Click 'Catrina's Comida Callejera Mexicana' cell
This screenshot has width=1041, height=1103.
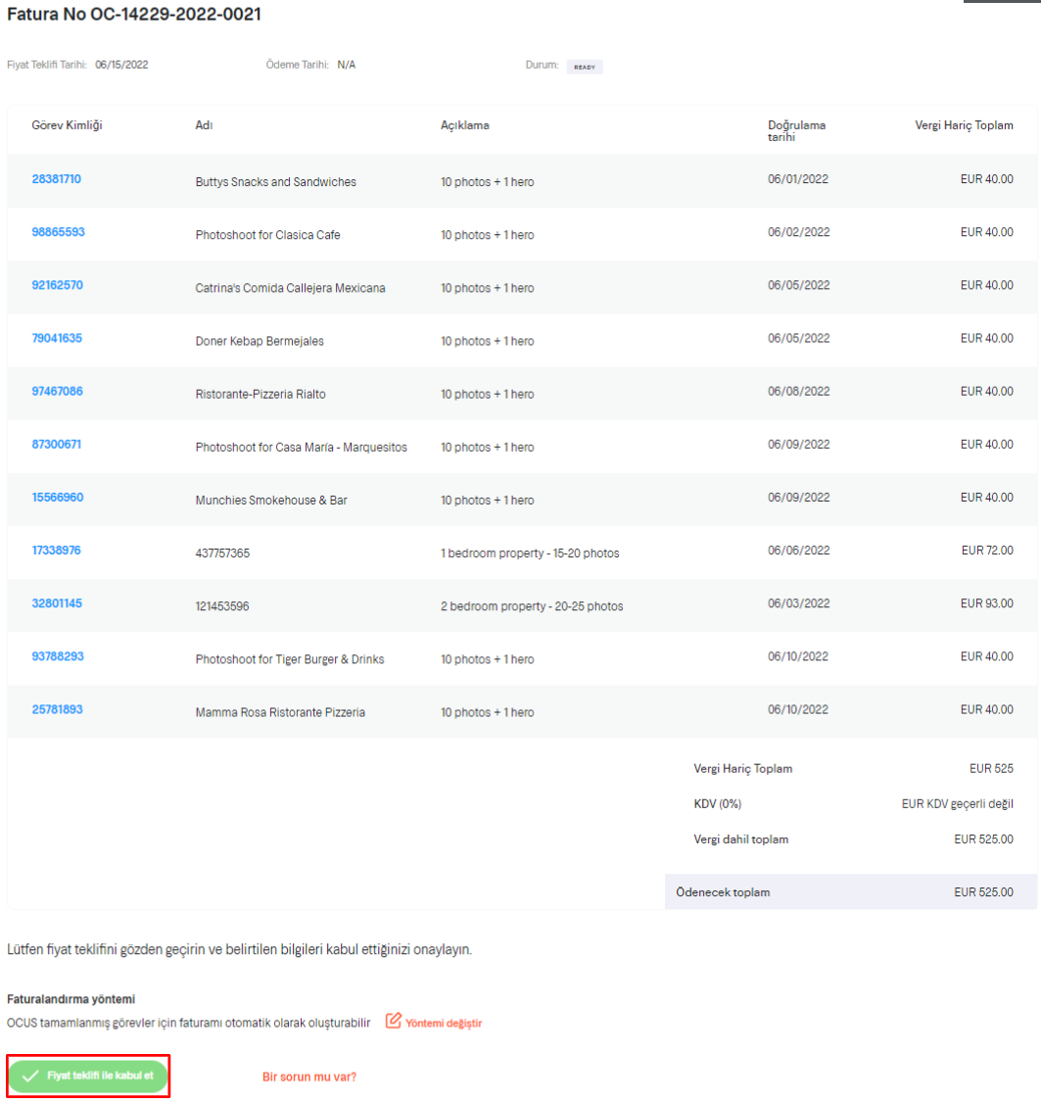click(291, 288)
